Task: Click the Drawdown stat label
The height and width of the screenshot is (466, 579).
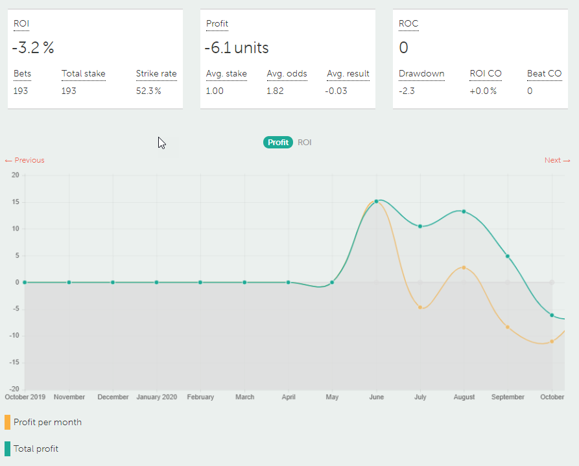Action: [x=421, y=73]
